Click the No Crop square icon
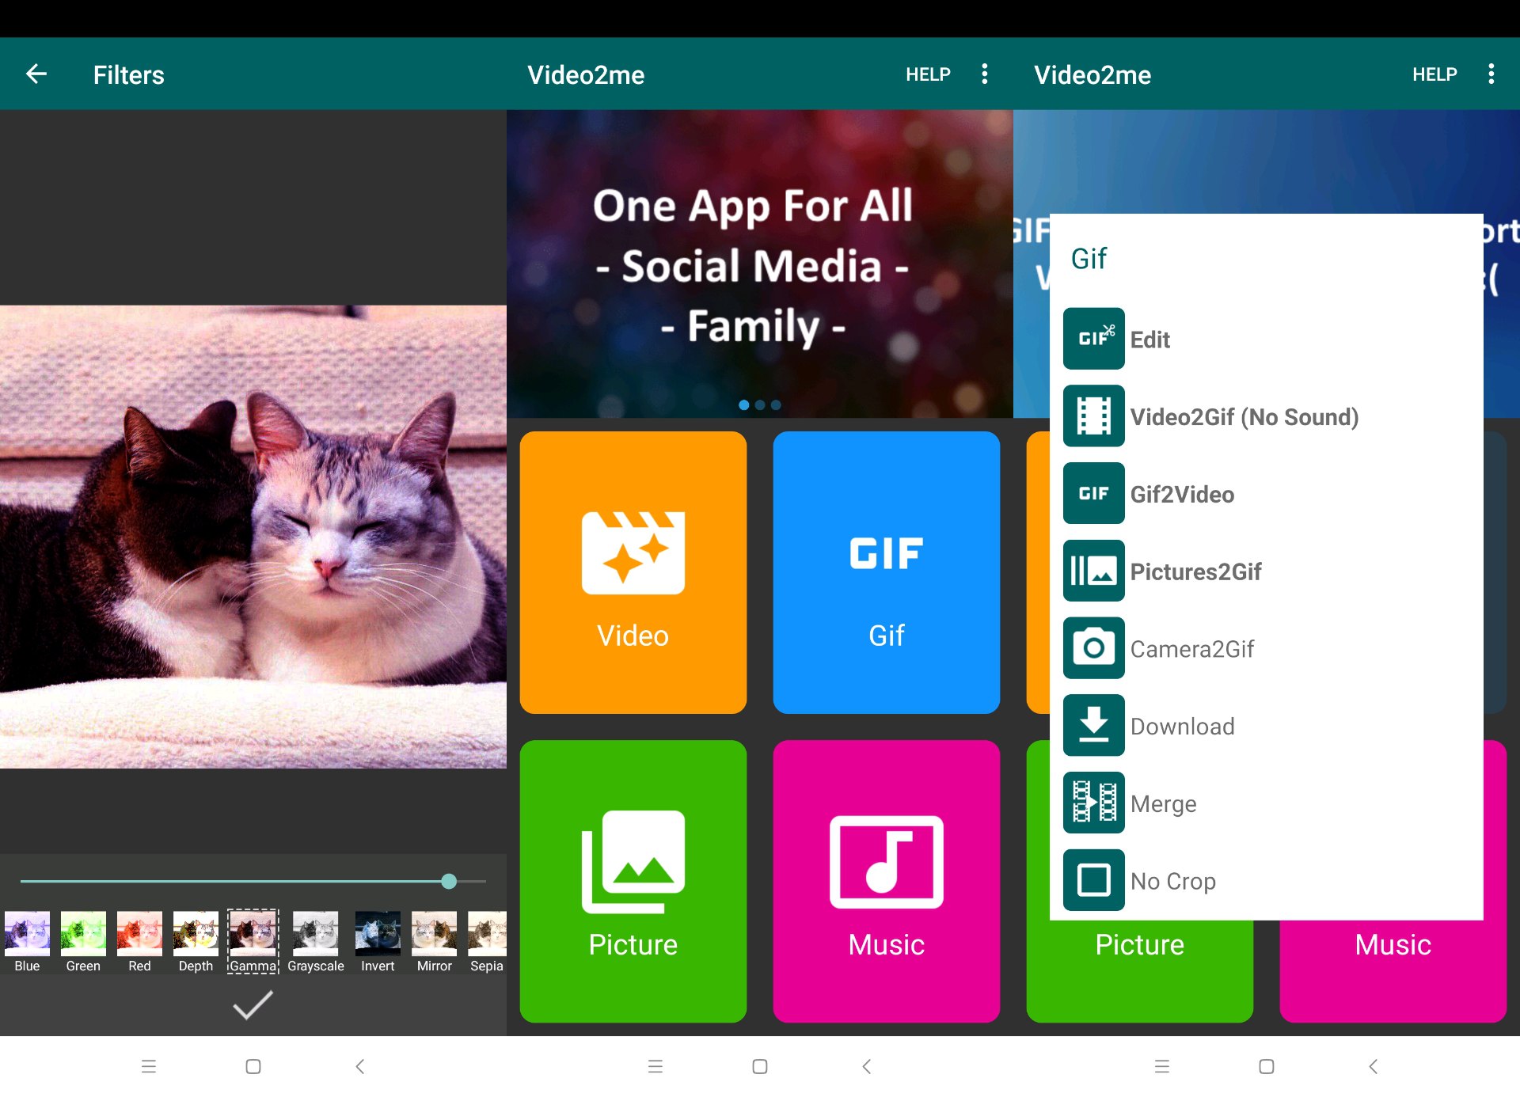This screenshot has height=1097, width=1520. tap(1093, 880)
